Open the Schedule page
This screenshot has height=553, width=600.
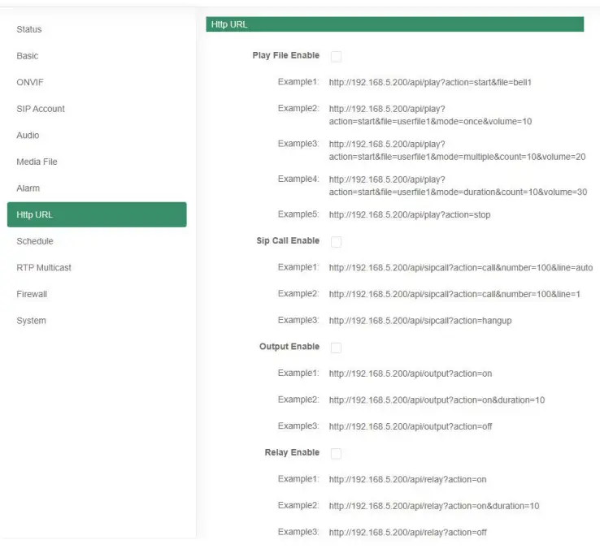(35, 241)
